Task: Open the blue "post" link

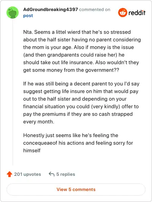Action: (x=28, y=16)
